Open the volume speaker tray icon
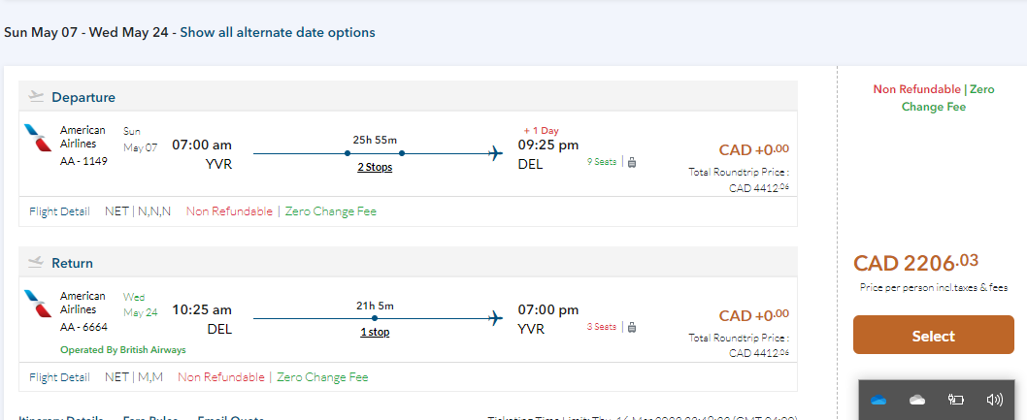This screenshot has width=1027, height=420. [x=993, y=400]
